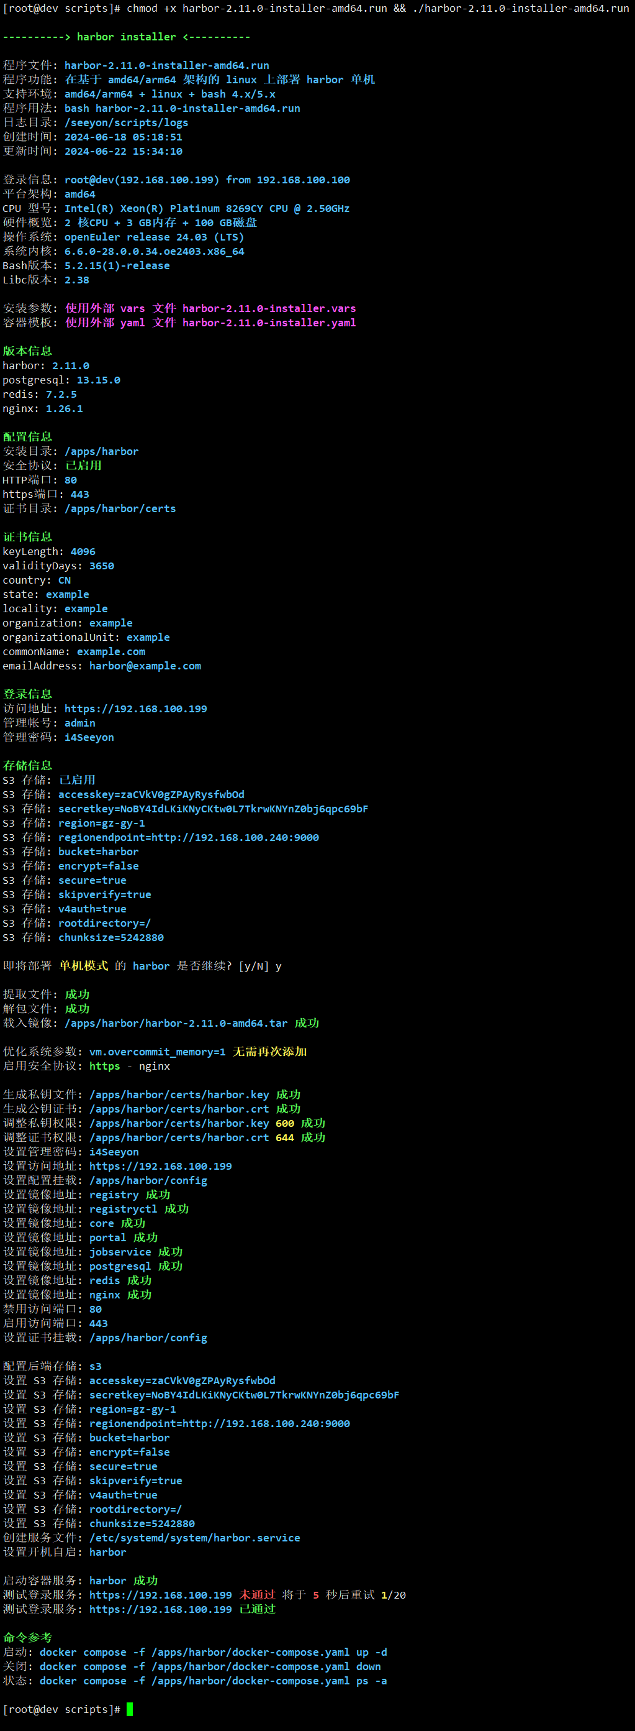Click loaded image path harbor-2.11.0-amd64.tar
Screen dimensions: 635x1731
[176, 1022]
